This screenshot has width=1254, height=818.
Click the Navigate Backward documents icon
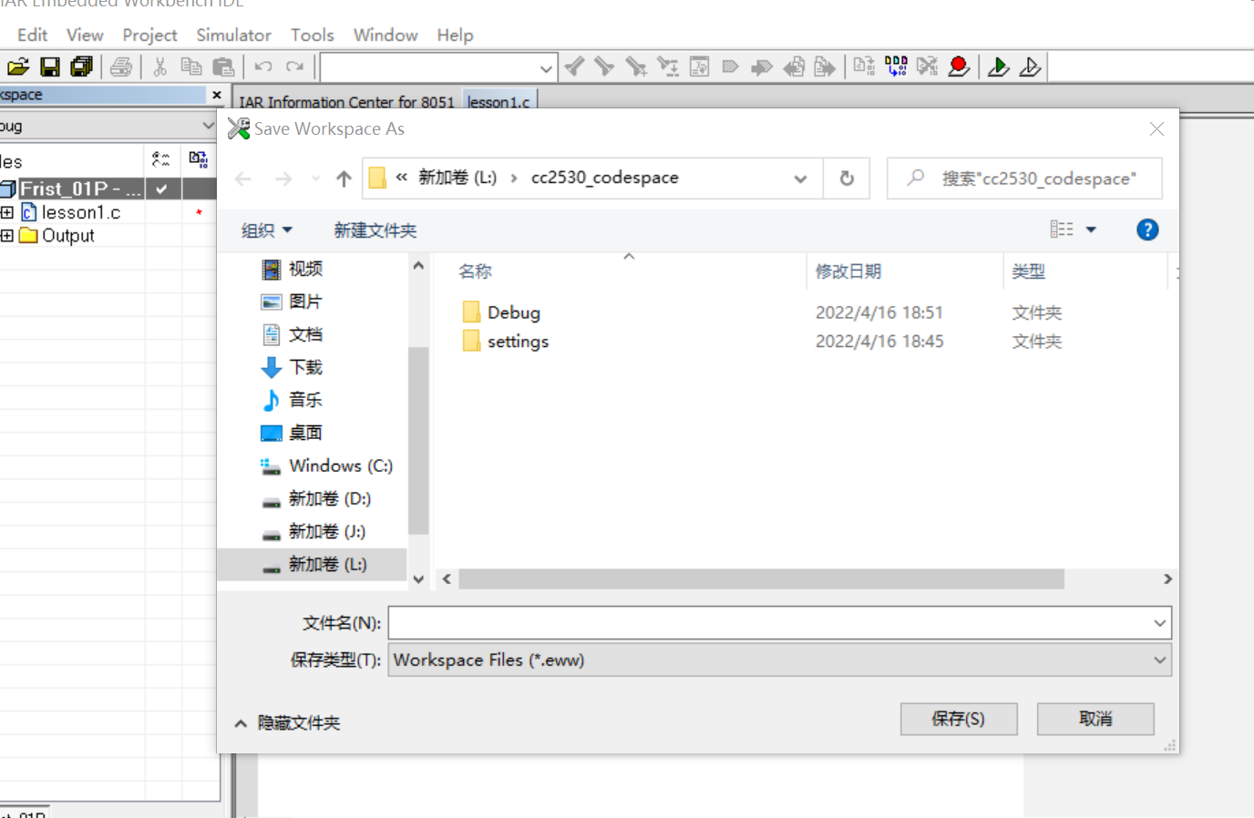794,66
